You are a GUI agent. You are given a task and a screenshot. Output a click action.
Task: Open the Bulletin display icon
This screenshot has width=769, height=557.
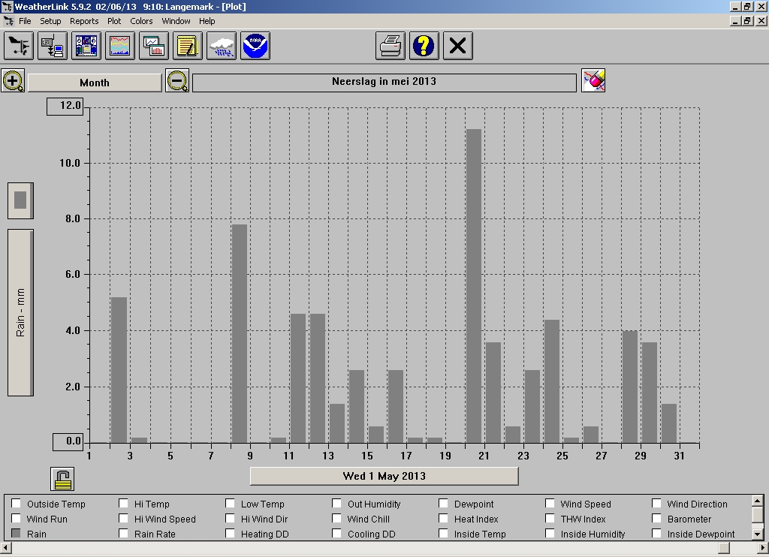click(x=86, y=46)
